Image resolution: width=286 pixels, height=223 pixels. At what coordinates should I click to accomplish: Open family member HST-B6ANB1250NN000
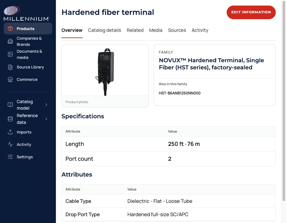pyautogui.click(x=179, y=93)
